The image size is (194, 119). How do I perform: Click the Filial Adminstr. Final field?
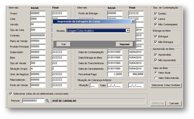pyautogui.click(x=59, y=80)
